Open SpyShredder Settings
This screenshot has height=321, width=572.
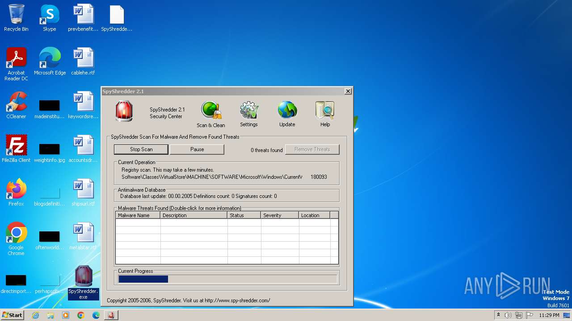(x=249, y=114)
